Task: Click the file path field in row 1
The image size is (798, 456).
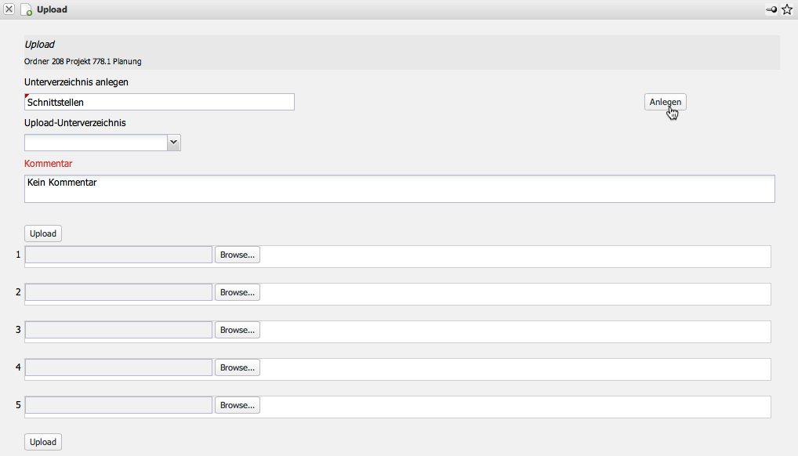Action: (119, 255)
